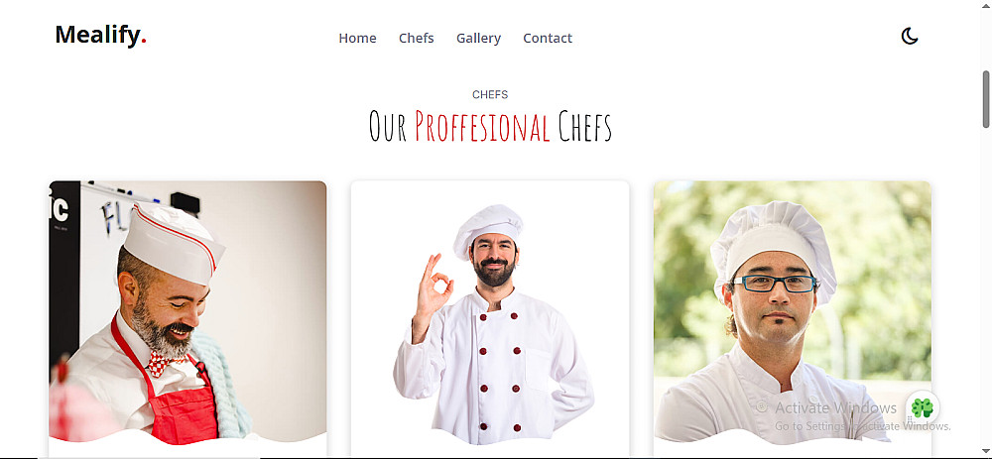The width and height of the screenshot is (992, 459).
Task: Toggle dark mode with the moon icon
Action: (x=909, y=37)
